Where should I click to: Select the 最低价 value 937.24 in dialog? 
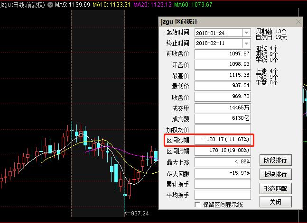pos(223,86)
